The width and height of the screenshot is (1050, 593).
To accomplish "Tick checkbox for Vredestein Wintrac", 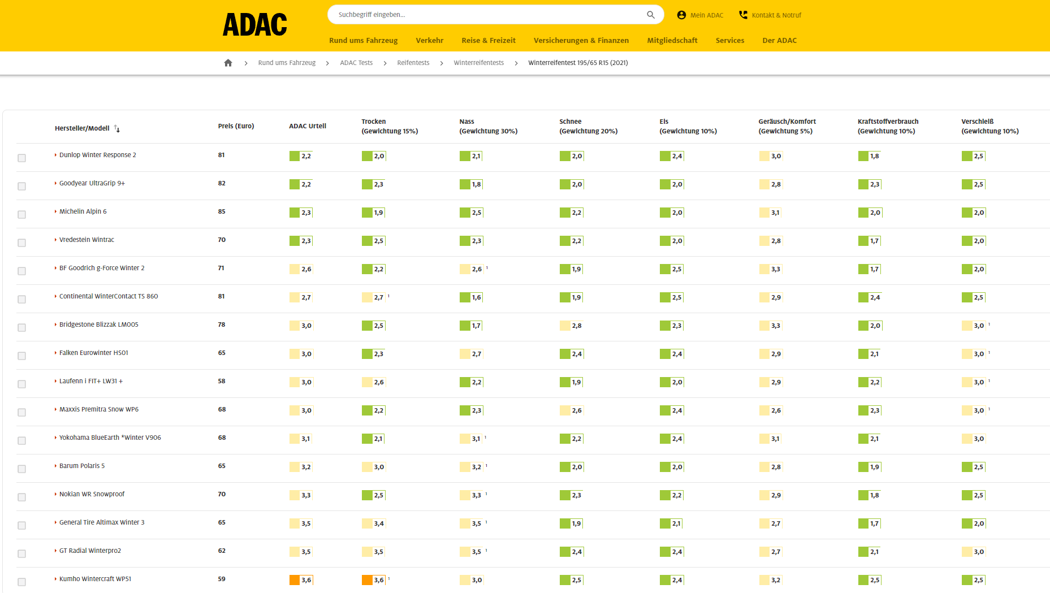I will [21, 243].
